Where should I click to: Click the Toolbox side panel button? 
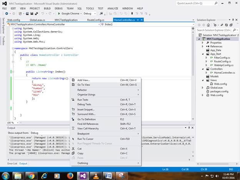(x=3, y=42)
